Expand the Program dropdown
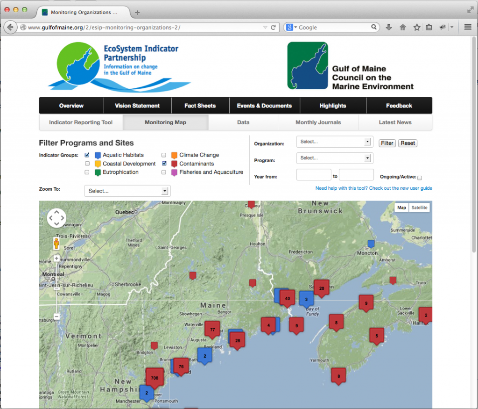Screen dimensions: 478x409 pyautogui.click(x=335, y=158)
